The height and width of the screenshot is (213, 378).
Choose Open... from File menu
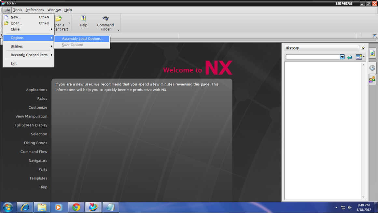click(28, 23)
